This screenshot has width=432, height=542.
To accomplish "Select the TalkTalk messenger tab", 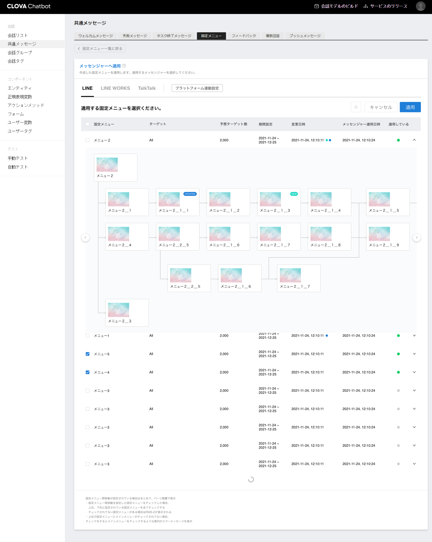I will [x=147, y=88].
